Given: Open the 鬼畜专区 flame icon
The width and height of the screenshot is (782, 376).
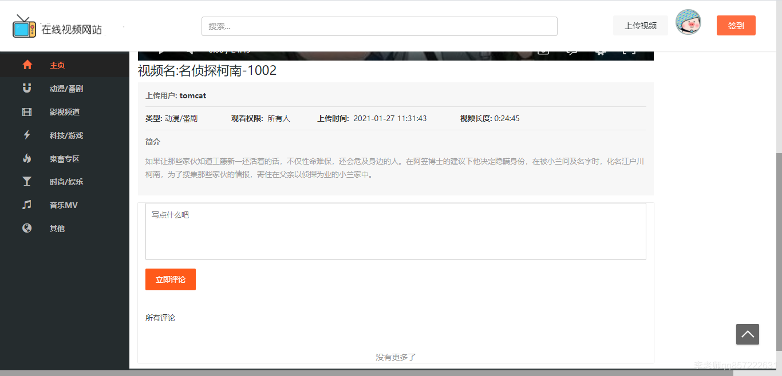Looking at the screenshot, I should (27, 158).
